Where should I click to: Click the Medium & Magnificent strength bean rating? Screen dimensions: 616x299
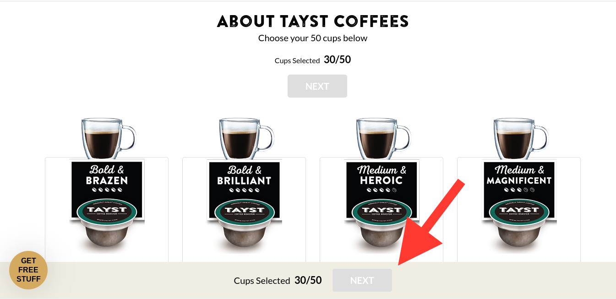tap(519, 190)
